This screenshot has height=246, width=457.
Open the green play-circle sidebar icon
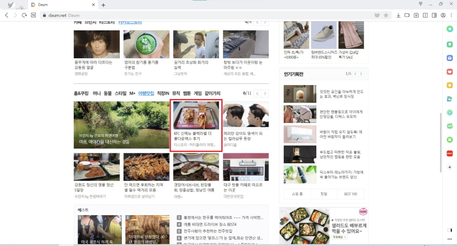[450, 112]
